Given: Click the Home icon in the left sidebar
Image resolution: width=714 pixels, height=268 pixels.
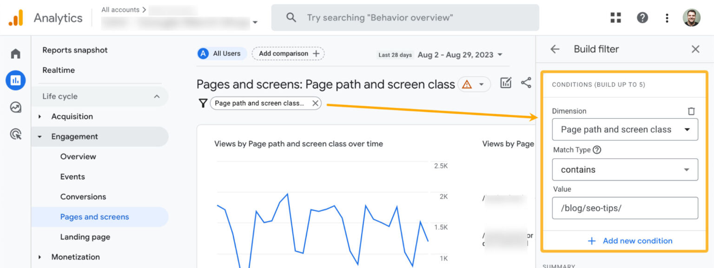Looking at the screenshot, I should click(15, 53).
